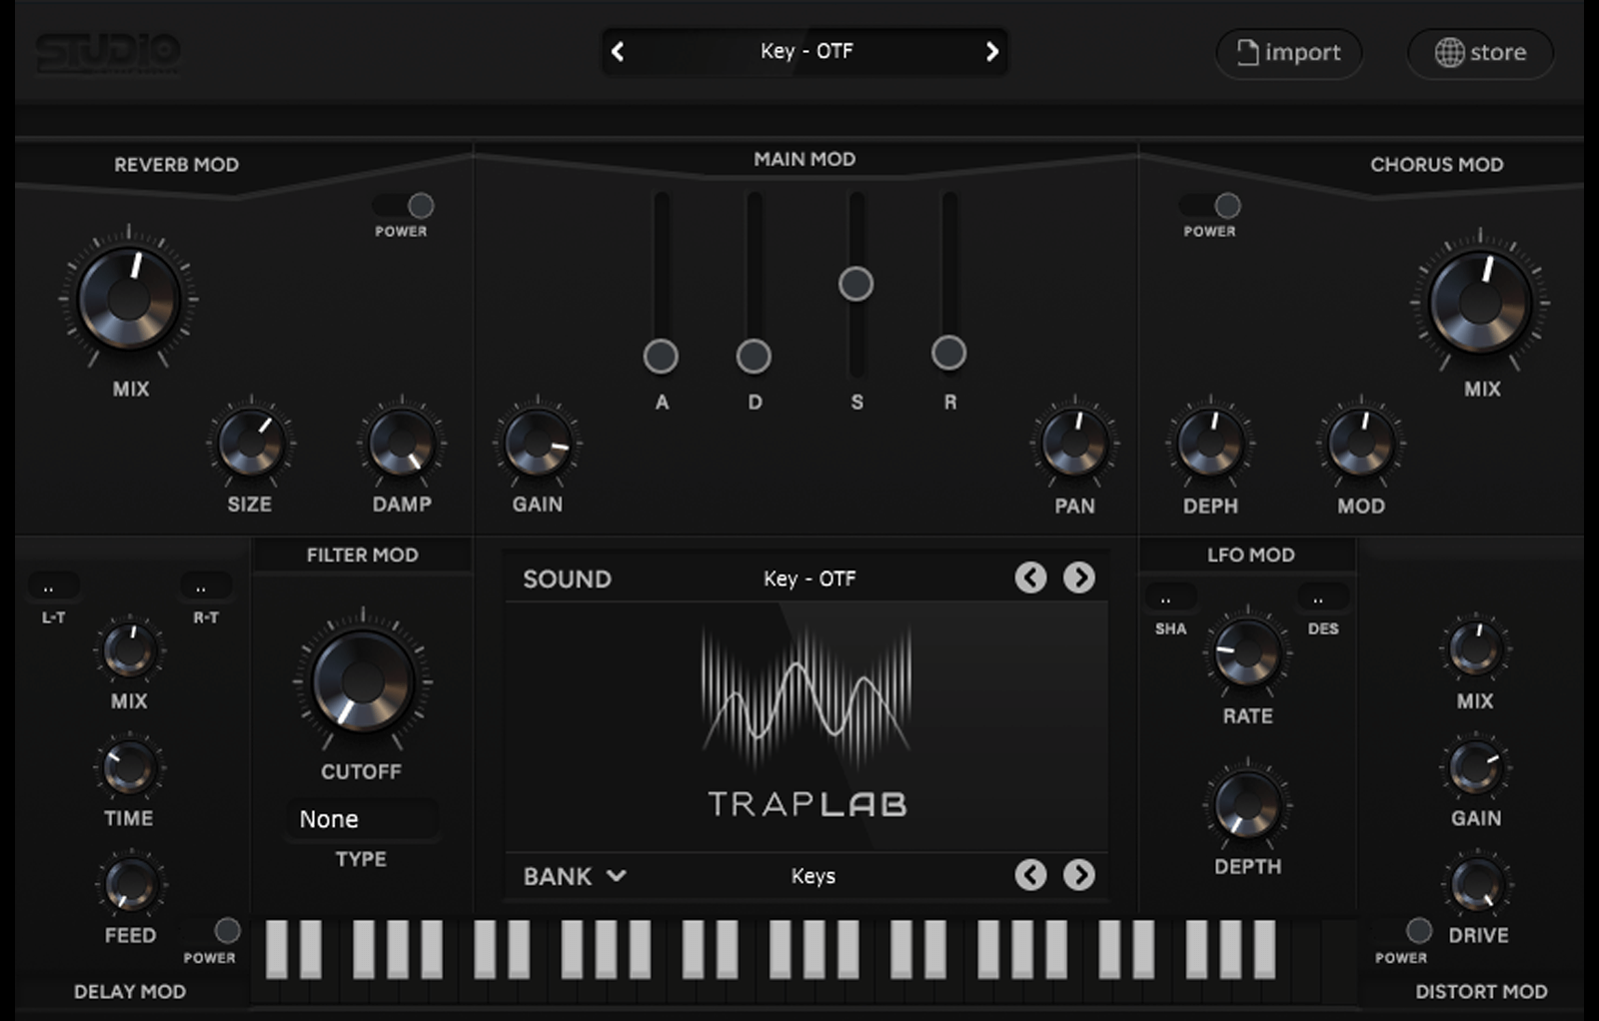Click the Key - OTF preset name at top
Viewport: 1599px width, 1021px height.
click(805, 51)
